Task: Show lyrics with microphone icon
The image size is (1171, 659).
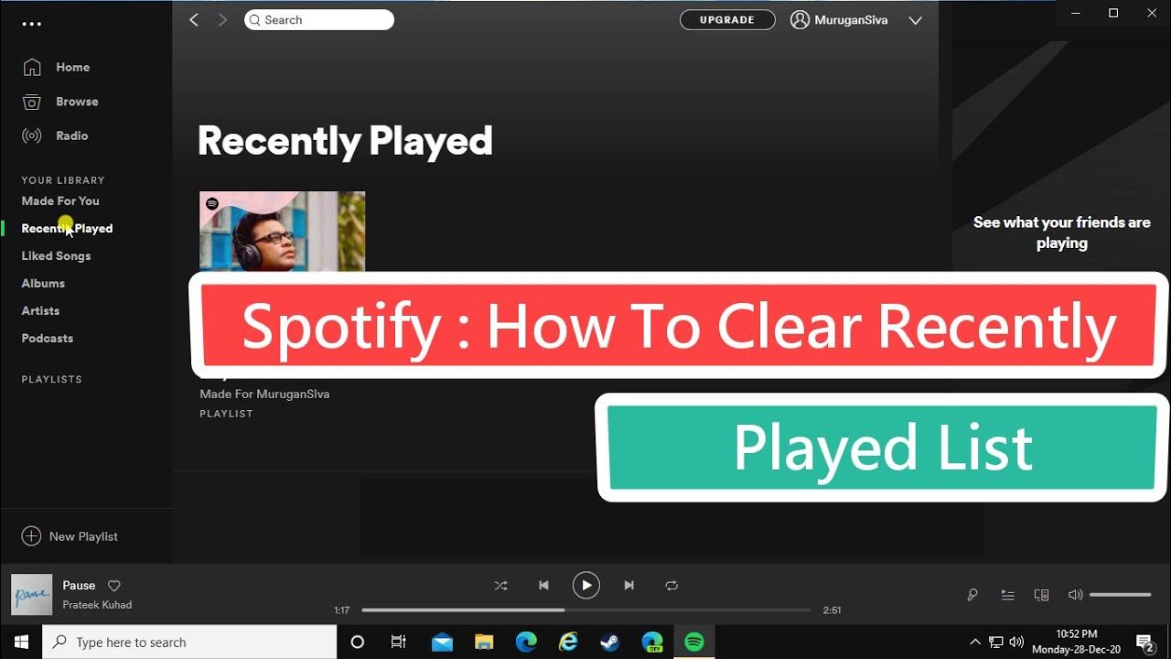Action: (x=972, y=595)
